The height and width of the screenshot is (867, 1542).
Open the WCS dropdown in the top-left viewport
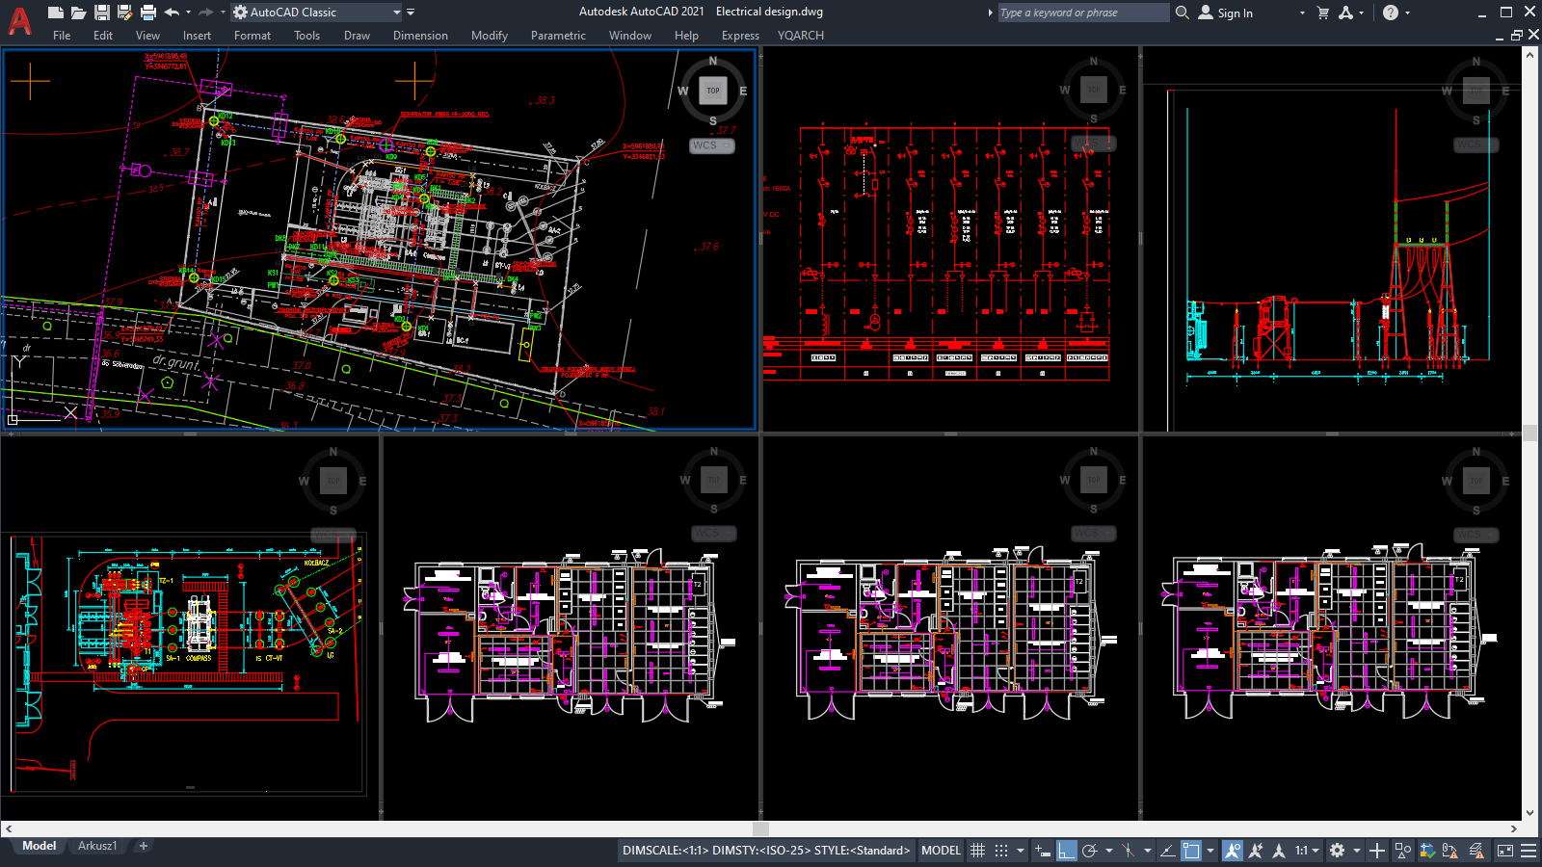(x=710, y=145)
